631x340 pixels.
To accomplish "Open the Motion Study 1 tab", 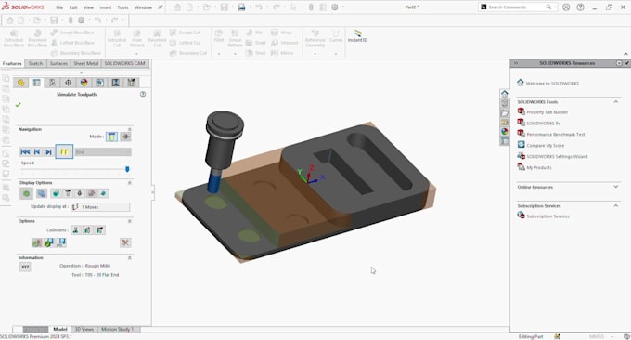I will point(117,329).
